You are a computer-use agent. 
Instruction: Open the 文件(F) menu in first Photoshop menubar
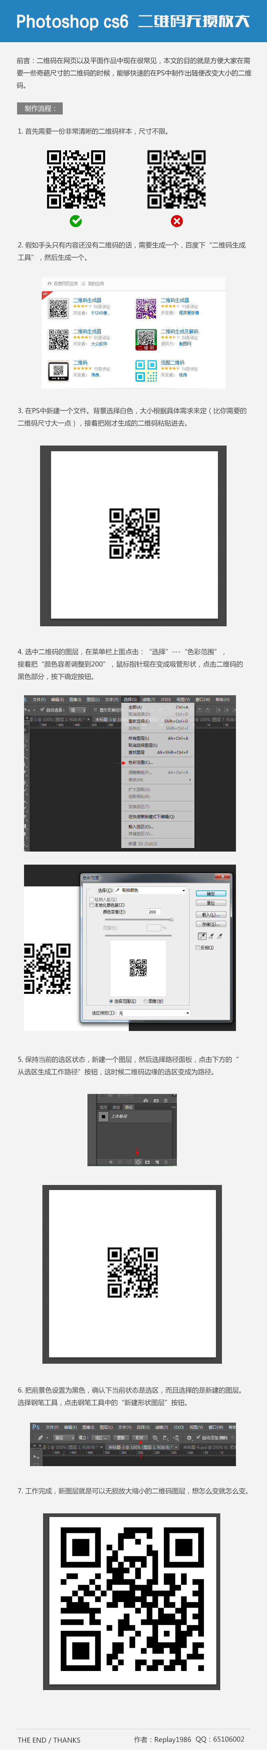click(39, 699)
